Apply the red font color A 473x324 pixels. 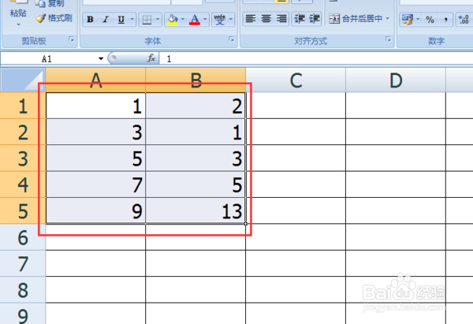coord(195,20)
